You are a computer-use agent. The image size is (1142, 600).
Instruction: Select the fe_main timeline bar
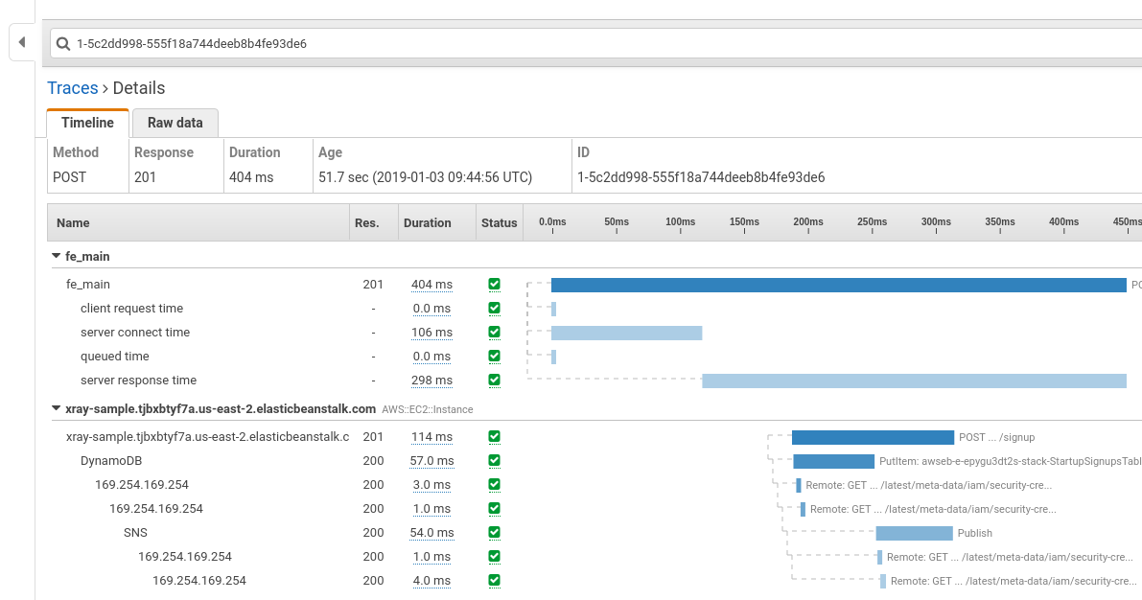click(837, 285)
